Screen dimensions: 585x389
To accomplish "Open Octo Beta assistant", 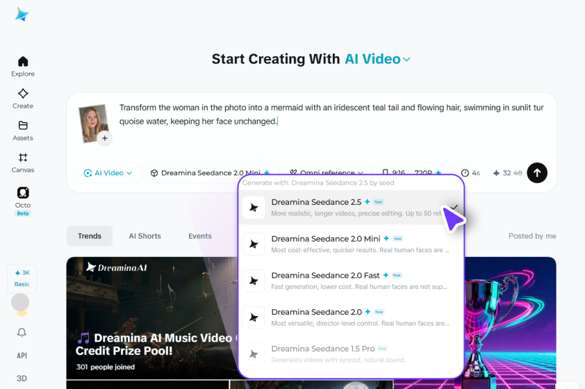I will click(x=23, y=201).
